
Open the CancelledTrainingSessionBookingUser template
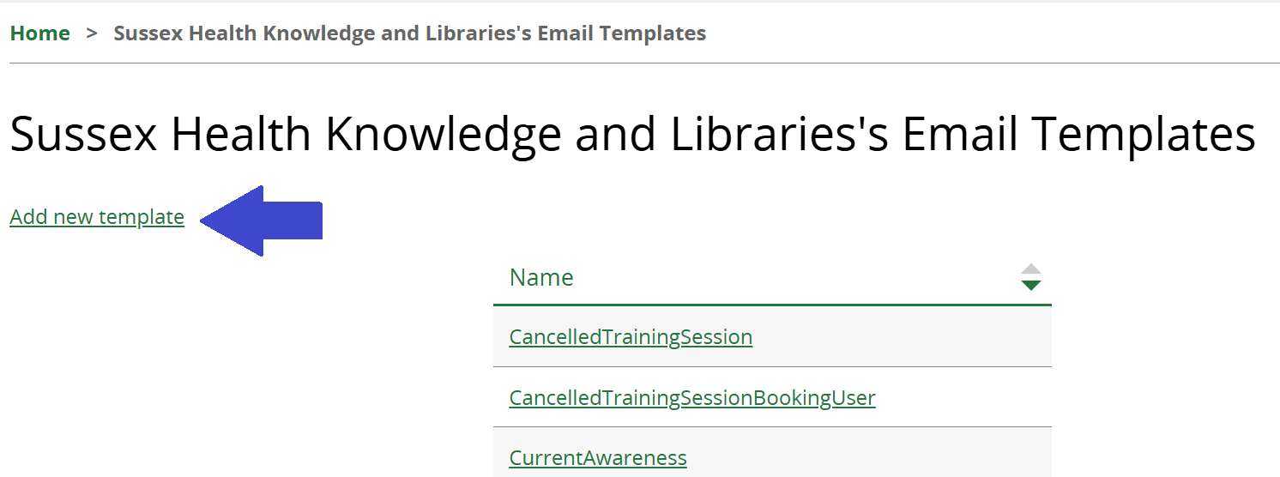point(692,398)
